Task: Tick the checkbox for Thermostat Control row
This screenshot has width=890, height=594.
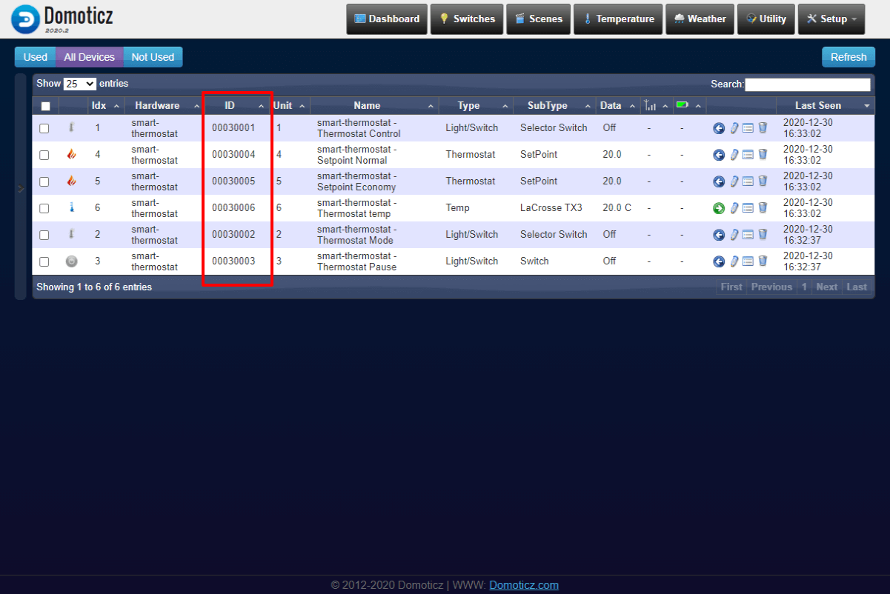Action: click(x=44, y=128)
